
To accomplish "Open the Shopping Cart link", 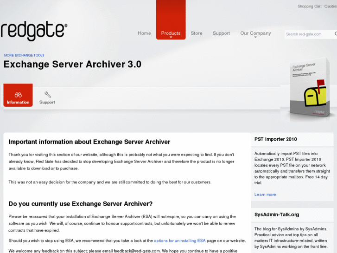I will [x=310, y=6].
